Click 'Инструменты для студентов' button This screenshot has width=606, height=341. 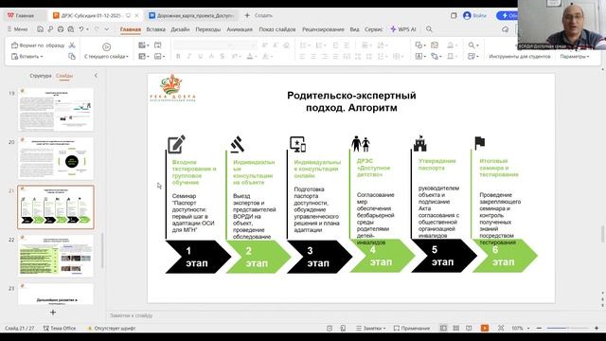click(x=520, y=57)
